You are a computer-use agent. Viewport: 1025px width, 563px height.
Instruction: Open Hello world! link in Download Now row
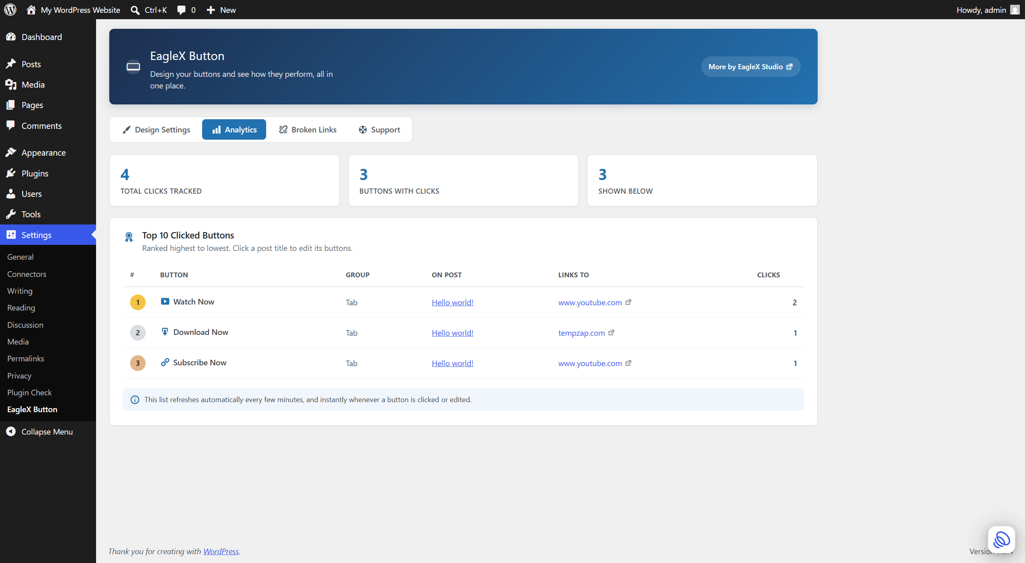[x=452, y=333]
